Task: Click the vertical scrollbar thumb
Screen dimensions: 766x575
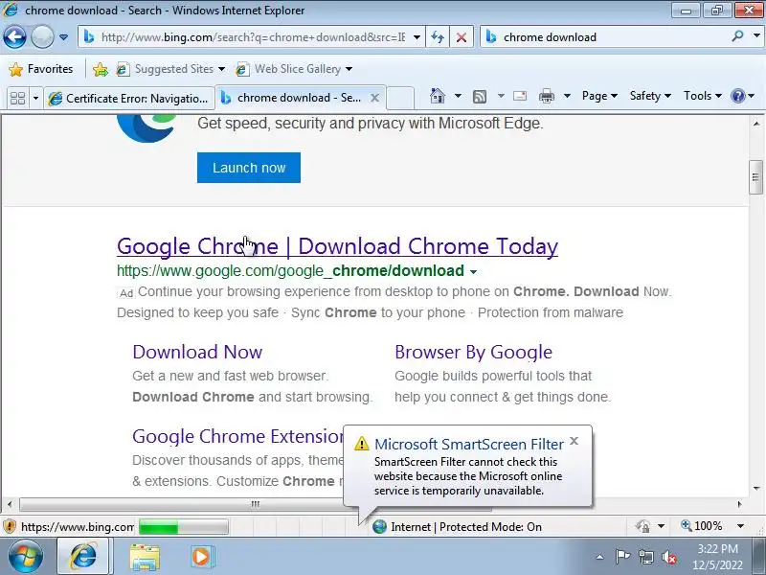Action: point(755,177)
